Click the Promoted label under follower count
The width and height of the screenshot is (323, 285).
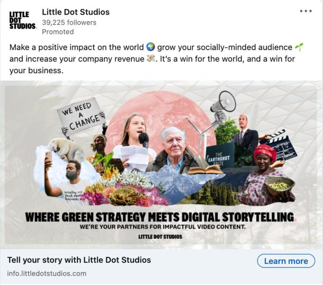coord(58,32)
